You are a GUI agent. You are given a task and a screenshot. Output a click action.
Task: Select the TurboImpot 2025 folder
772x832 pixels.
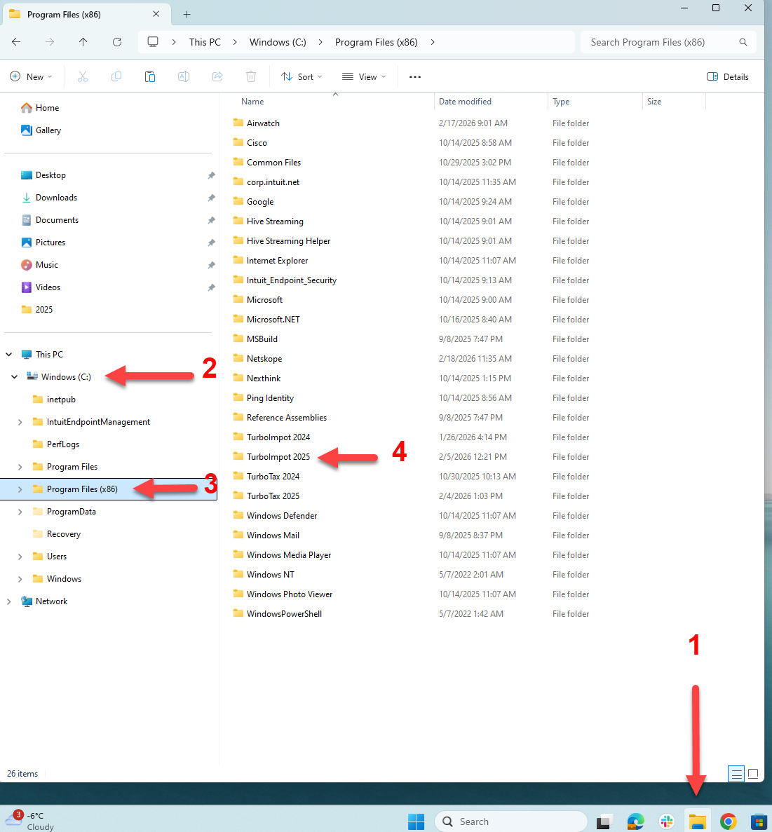tap(278, 457)
